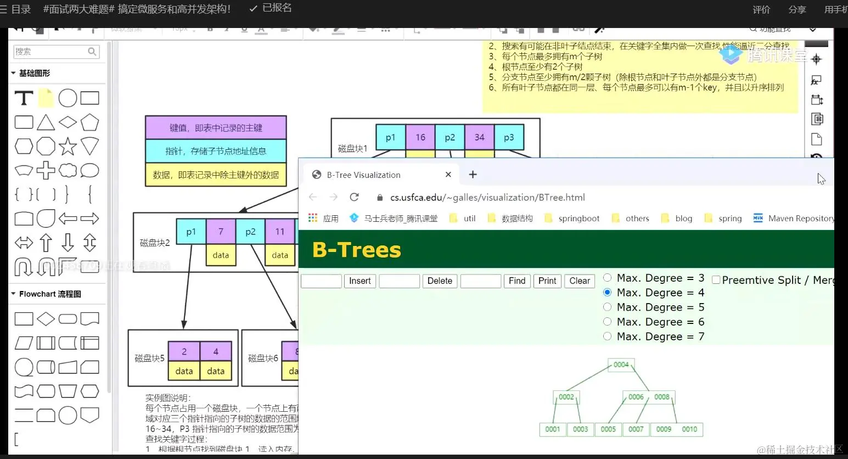The height and width of the screenshot is (459, 848).
Task: Choose the flowchart cylinder direct-data shape
Action: coord(46,367)
